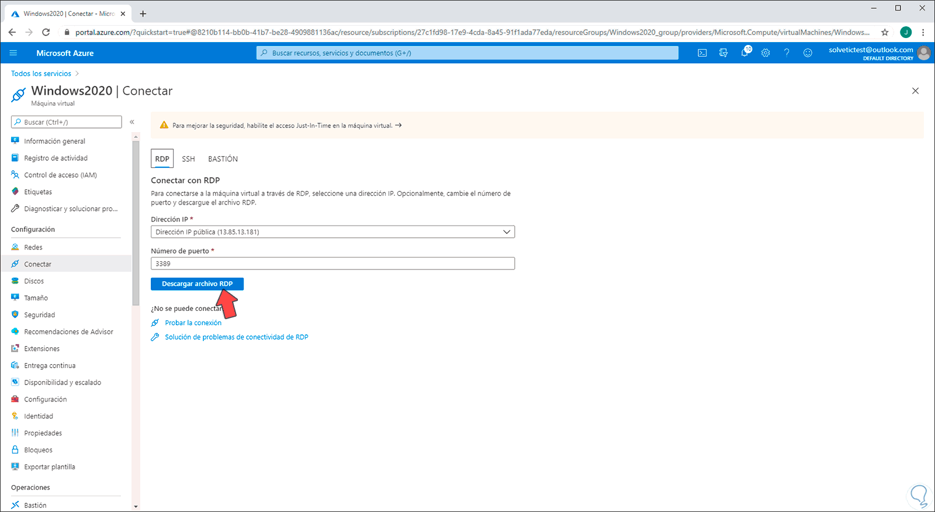Click the Control de acceso (IAM) icon
This screenshot has height=512, width=935.
pos(15,175)
